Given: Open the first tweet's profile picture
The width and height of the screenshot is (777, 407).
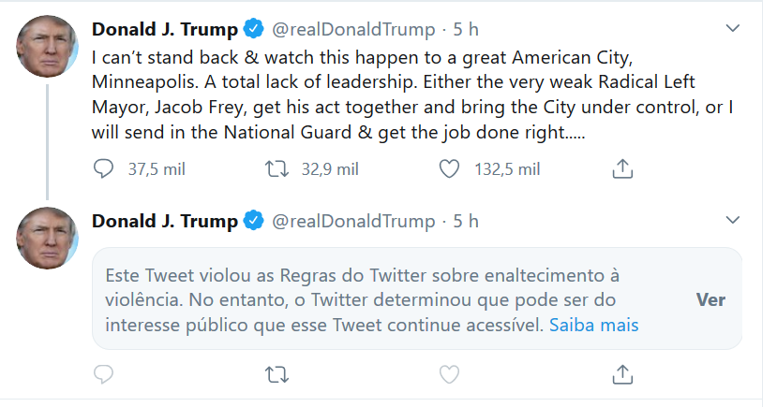Looking at the screenshot, I should point(47,46).
